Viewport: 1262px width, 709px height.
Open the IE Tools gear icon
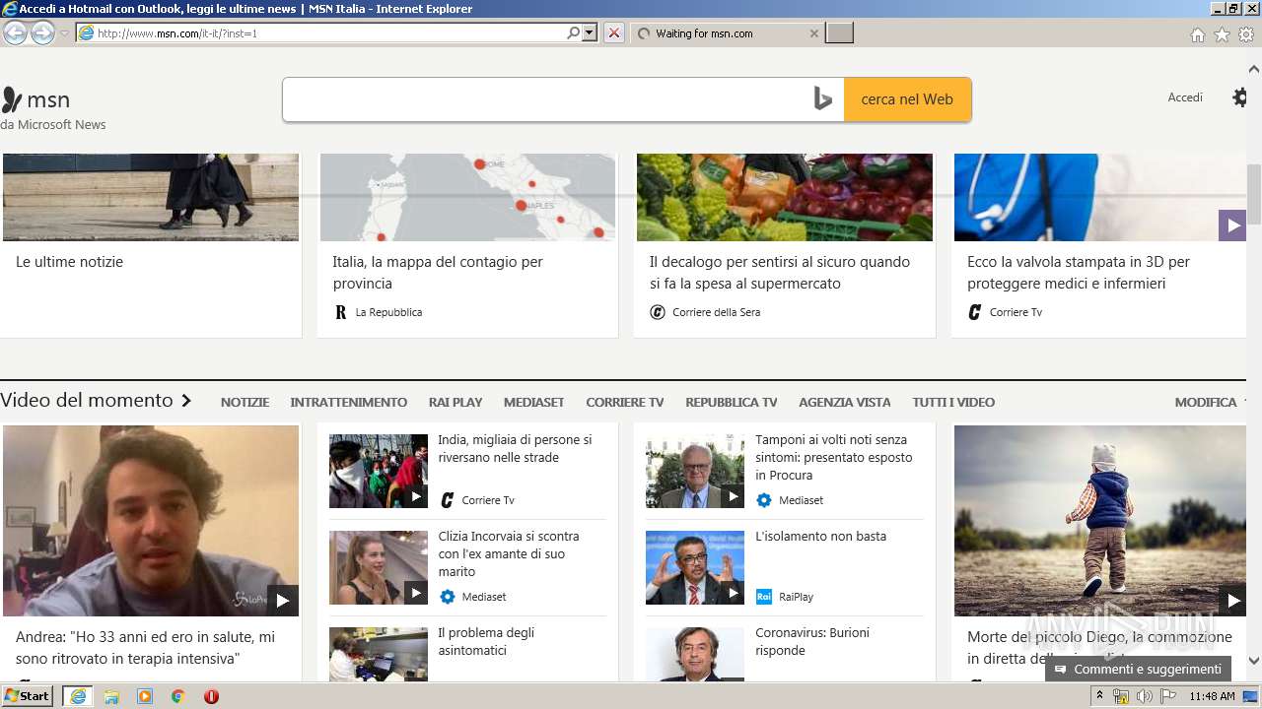[1246, 34]
